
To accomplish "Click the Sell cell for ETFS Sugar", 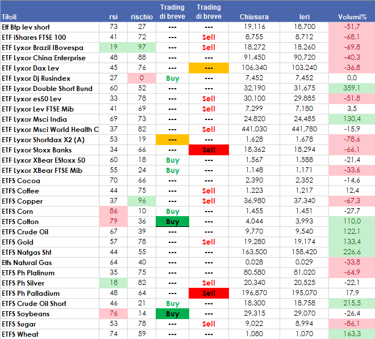I will [x=209, y=324].
